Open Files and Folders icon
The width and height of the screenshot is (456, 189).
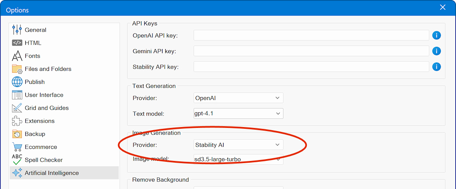(x=17, y=69)
